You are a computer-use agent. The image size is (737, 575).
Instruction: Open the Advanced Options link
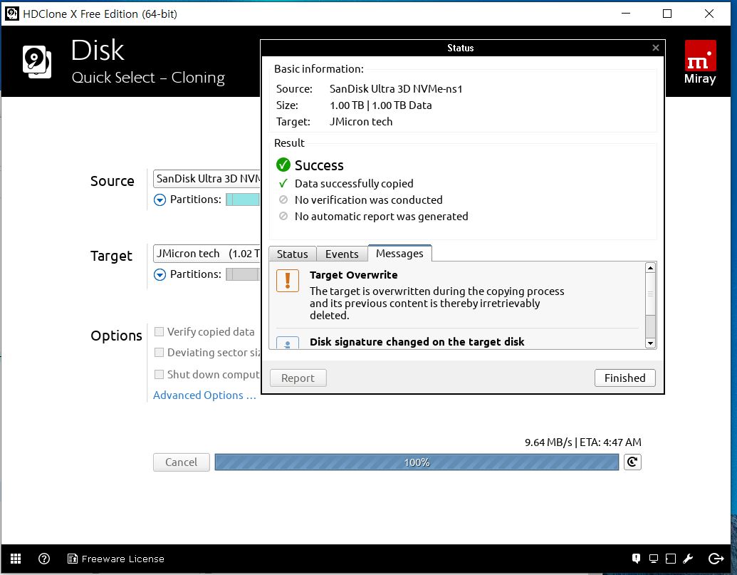pos(204,395)
